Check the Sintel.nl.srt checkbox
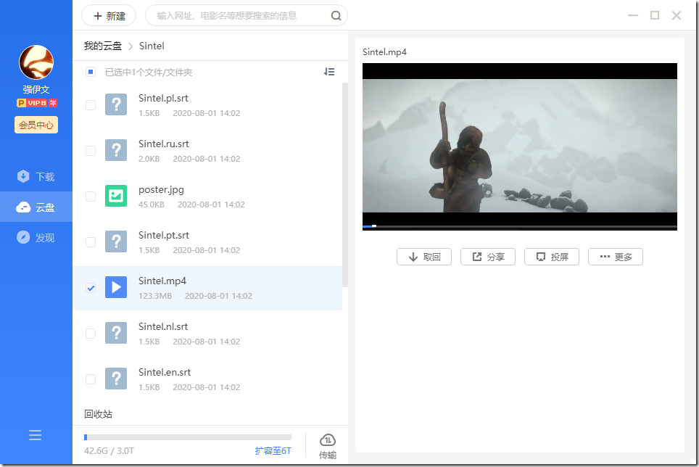This screenshot has width=699, height=467. click(x=91, y=334)
